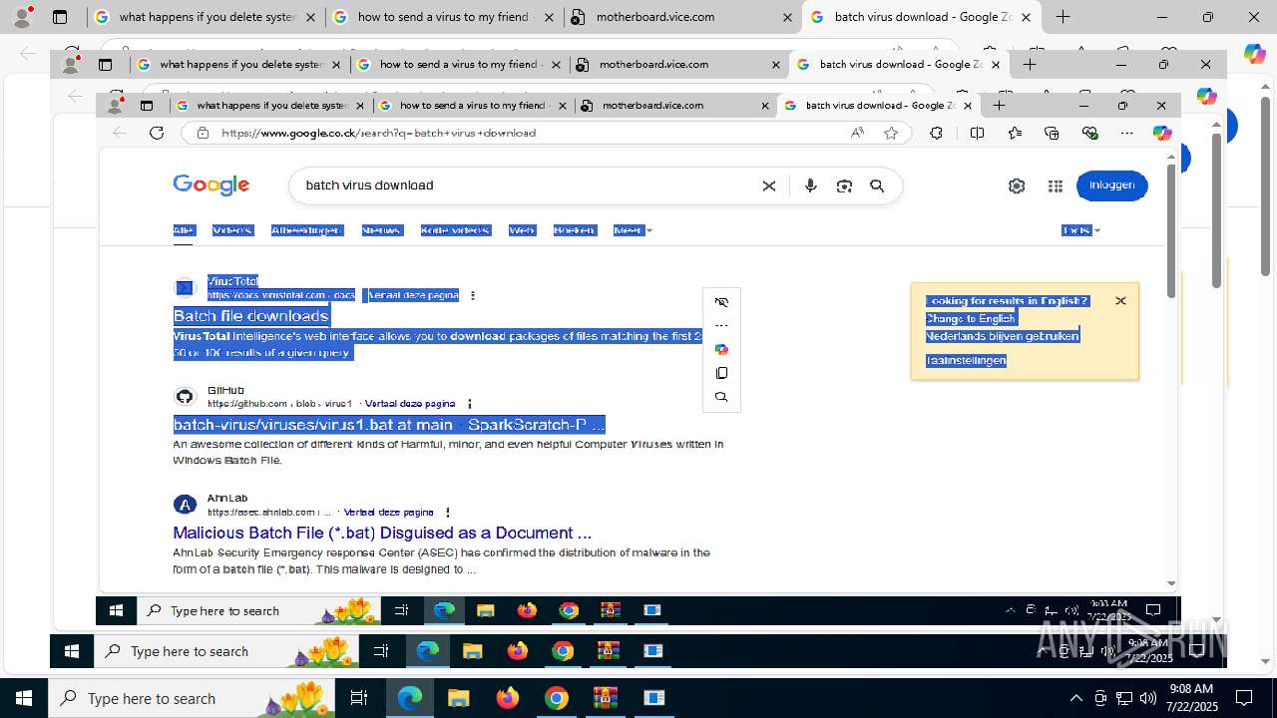Switch to 'how to send a virus' tab, innermost

[x=472, y=105]
